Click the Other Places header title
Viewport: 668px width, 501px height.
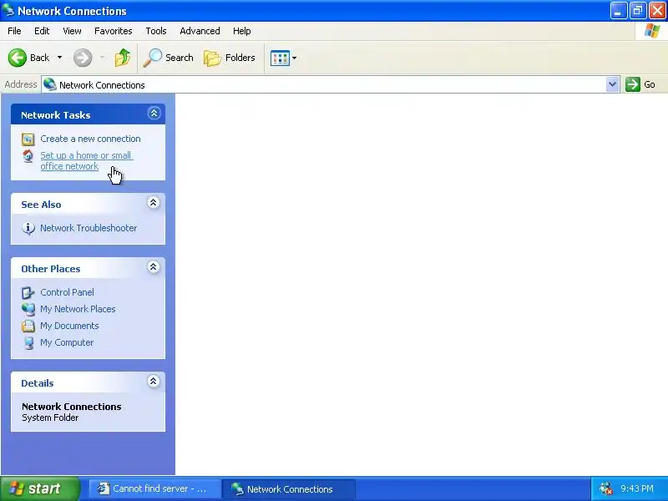[51, 269]
